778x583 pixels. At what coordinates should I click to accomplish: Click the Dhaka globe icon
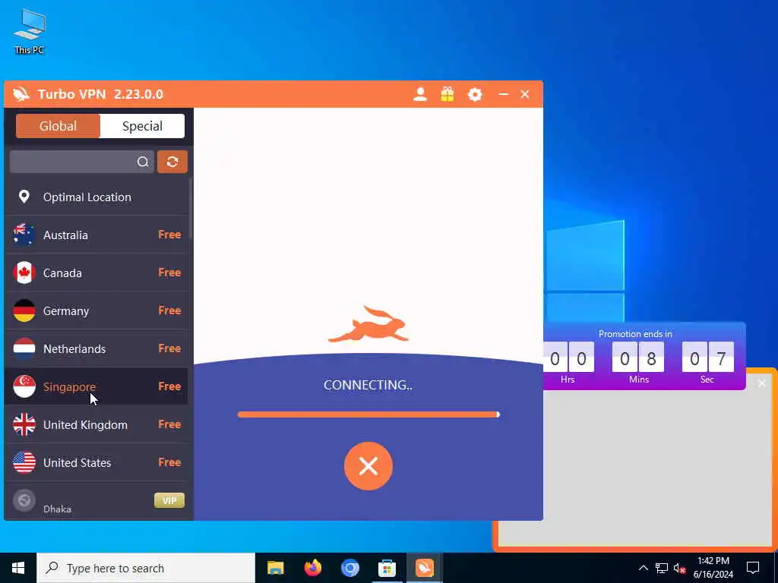pyautogui.click(x=24, y=501)
